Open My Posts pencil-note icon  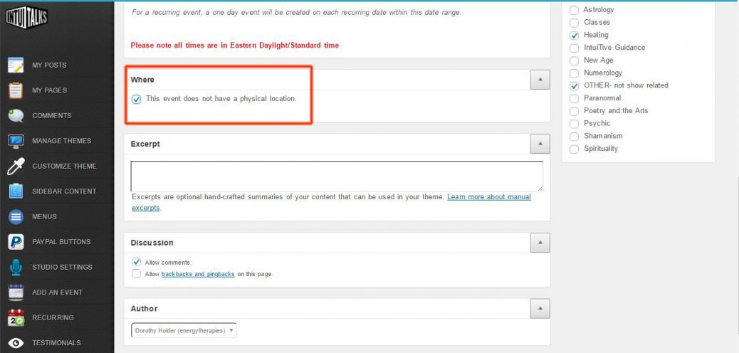(16, 65)
